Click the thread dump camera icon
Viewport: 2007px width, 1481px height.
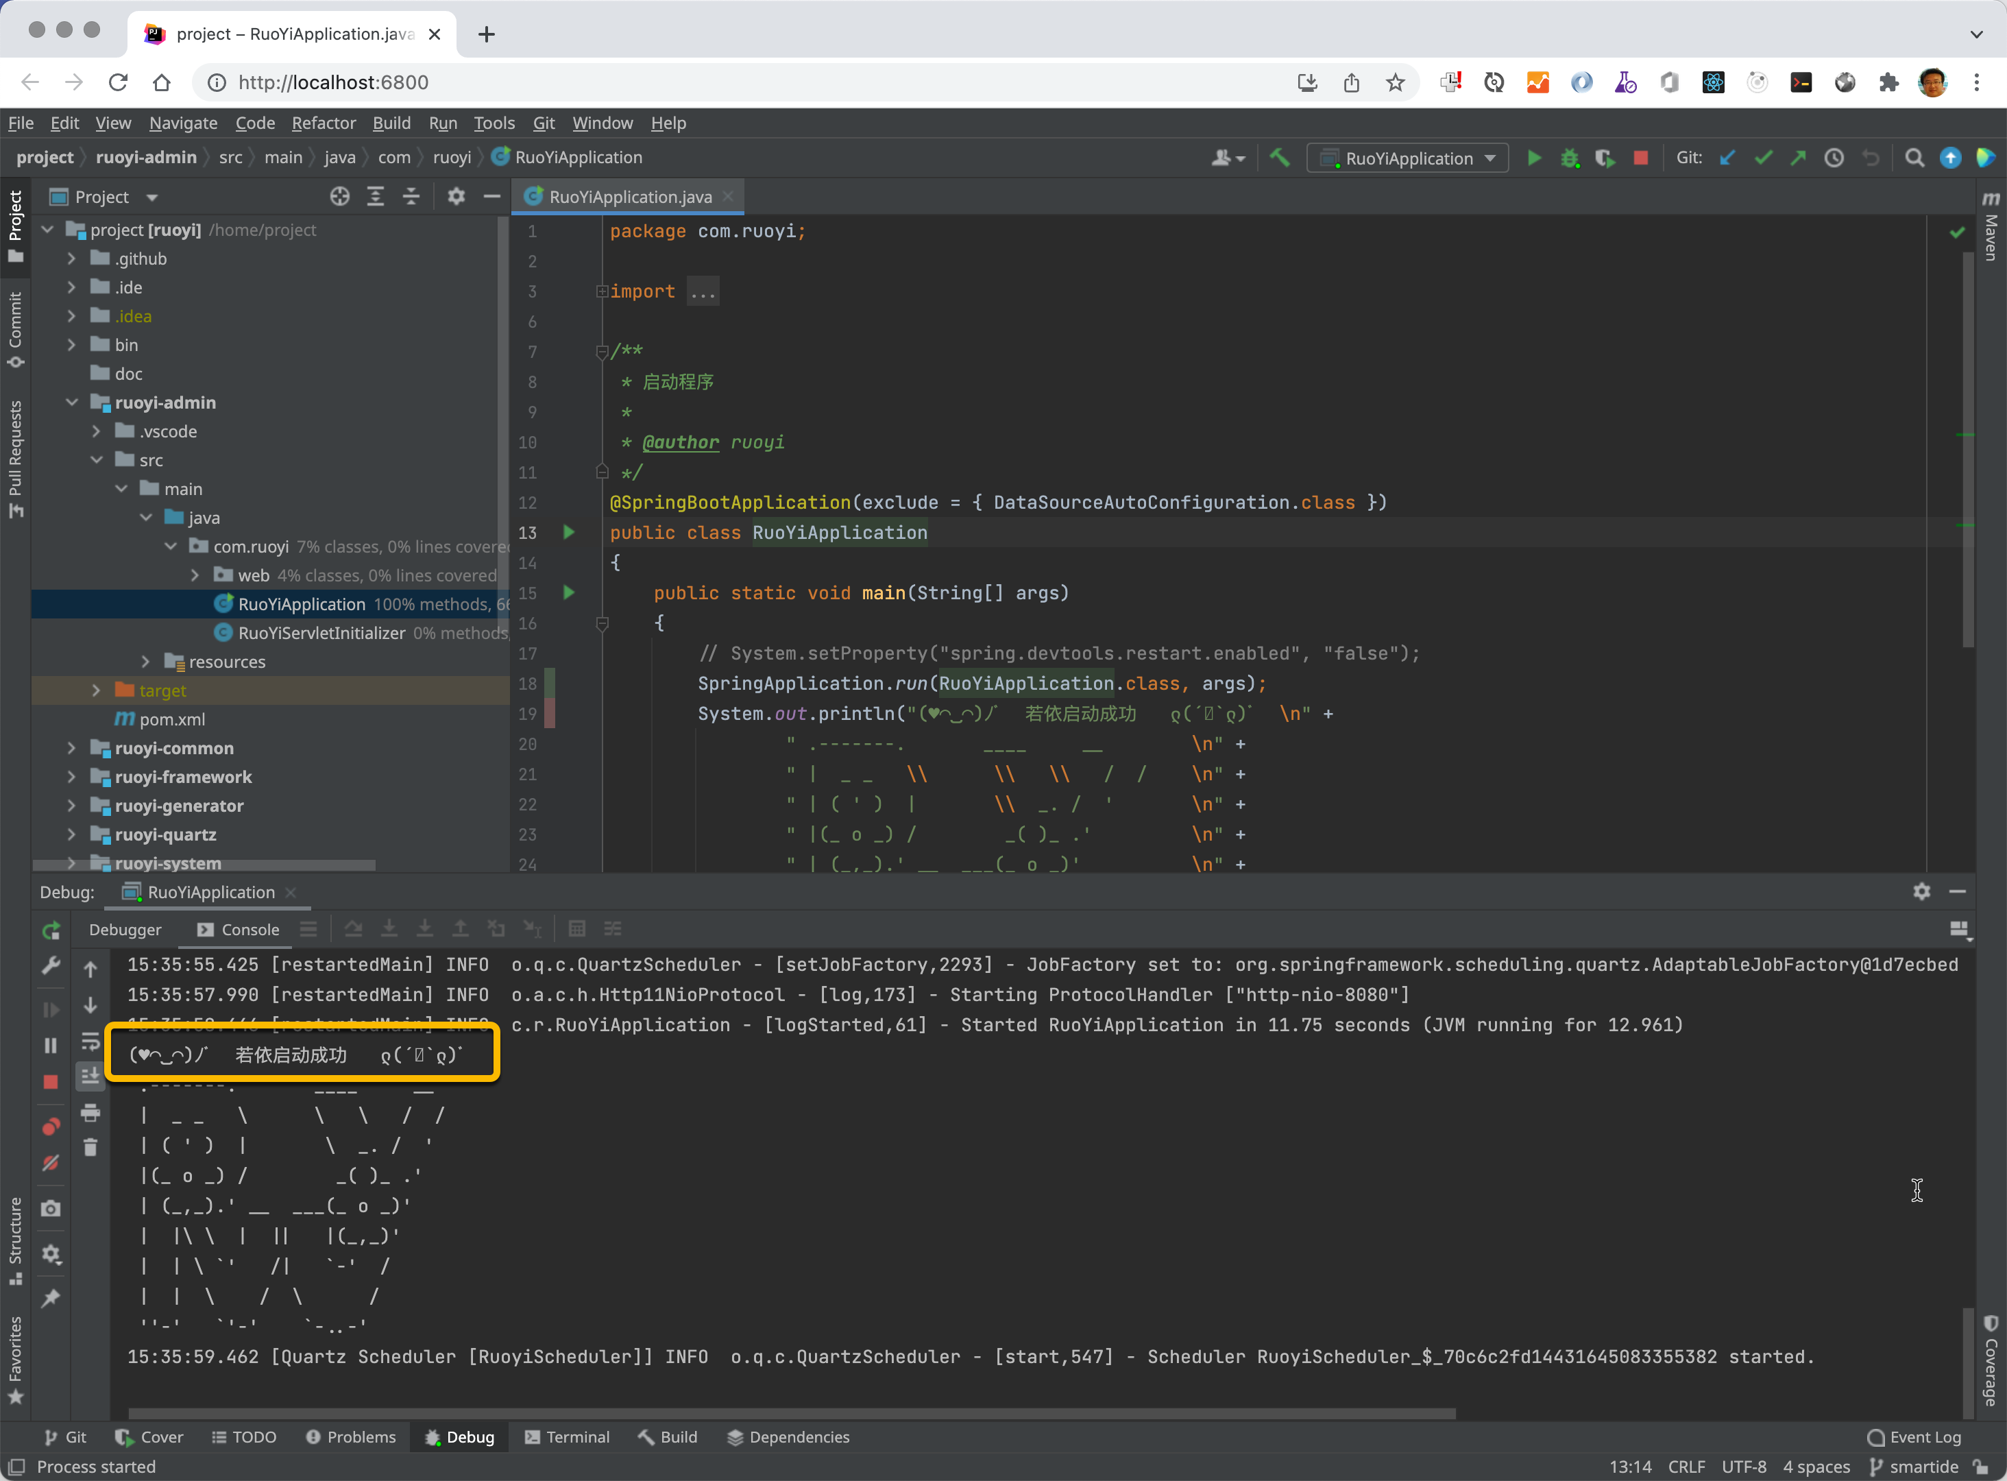tap(51, 1207)
